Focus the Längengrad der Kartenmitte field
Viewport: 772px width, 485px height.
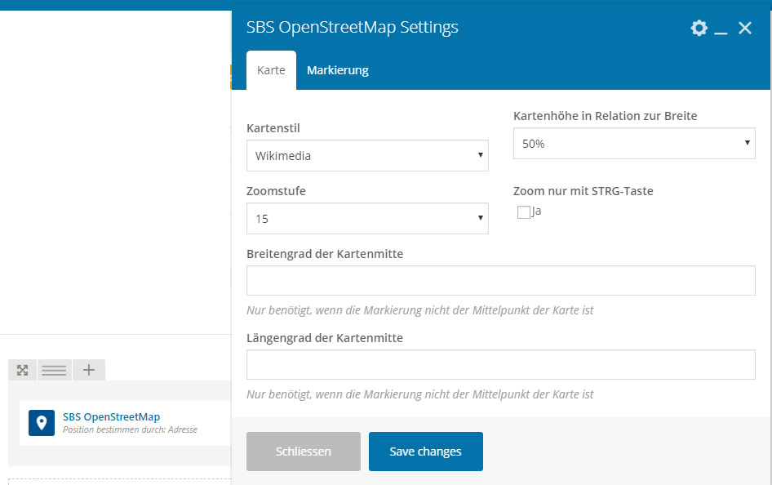point(501,364)
